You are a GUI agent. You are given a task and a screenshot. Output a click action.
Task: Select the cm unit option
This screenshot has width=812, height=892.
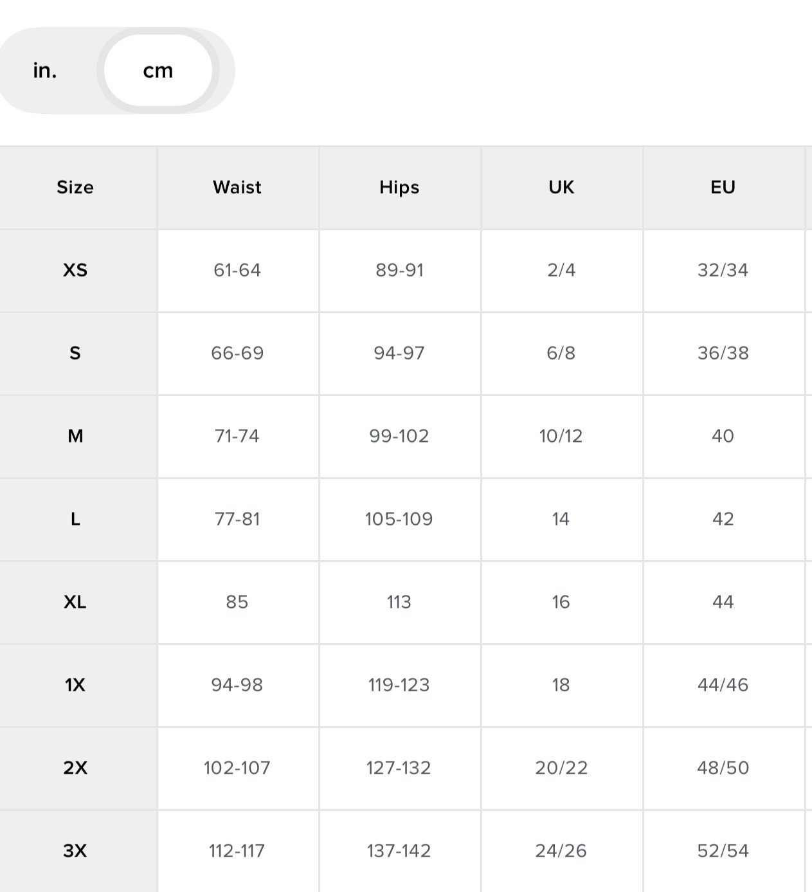158,71
